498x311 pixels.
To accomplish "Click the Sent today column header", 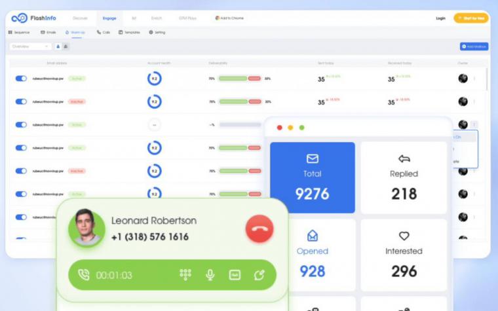I will click(326, 63).
